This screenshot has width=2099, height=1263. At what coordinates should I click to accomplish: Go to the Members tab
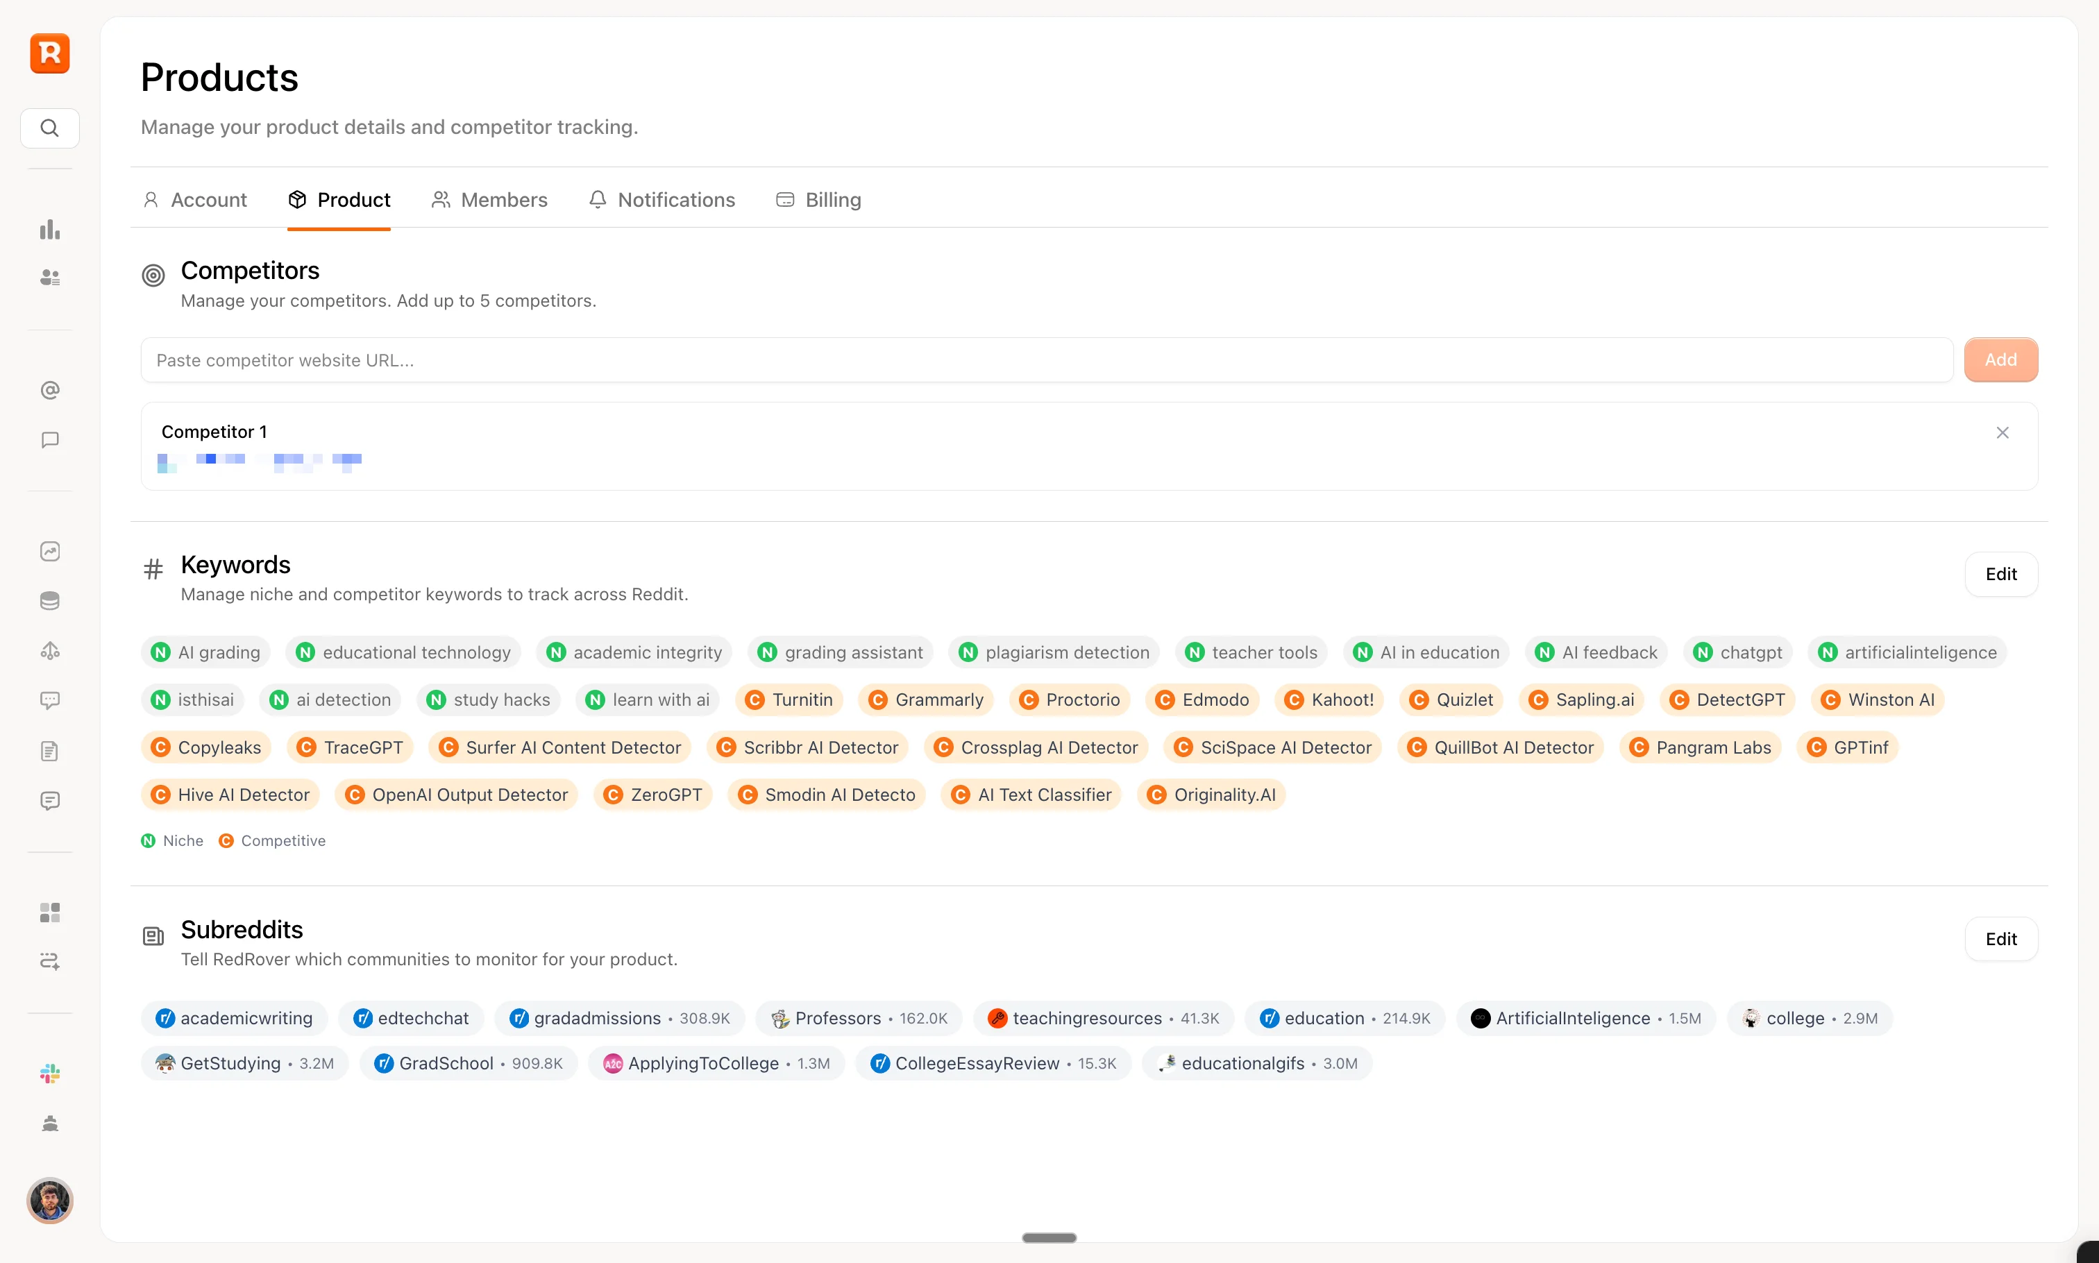489,200
